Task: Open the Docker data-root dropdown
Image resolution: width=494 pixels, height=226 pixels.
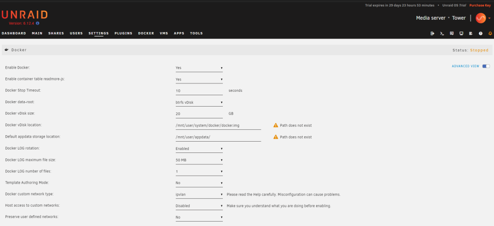Action: [x=199, y=103]
